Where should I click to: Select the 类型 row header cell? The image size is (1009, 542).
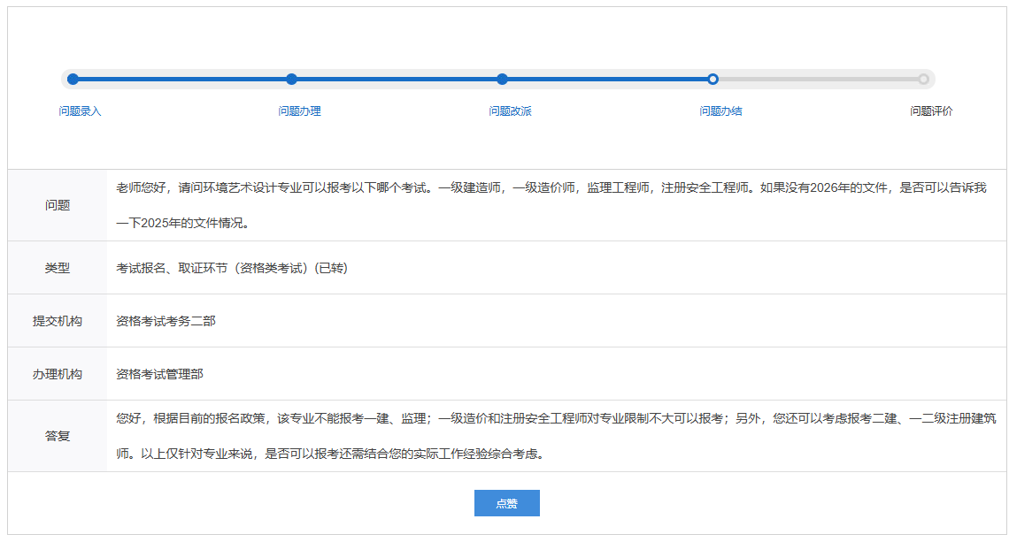click(58, 268)
